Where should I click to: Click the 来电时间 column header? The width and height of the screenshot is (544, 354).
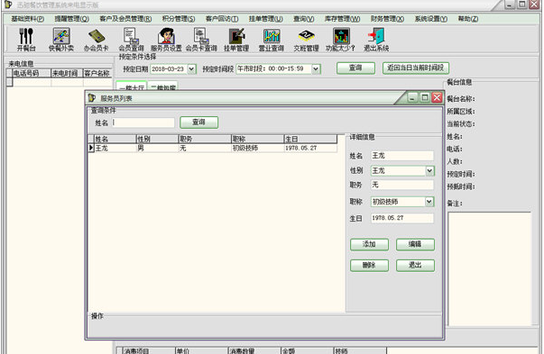point(67,73)
